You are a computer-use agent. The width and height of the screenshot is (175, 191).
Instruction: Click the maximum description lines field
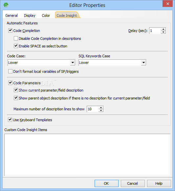(93, 109)
